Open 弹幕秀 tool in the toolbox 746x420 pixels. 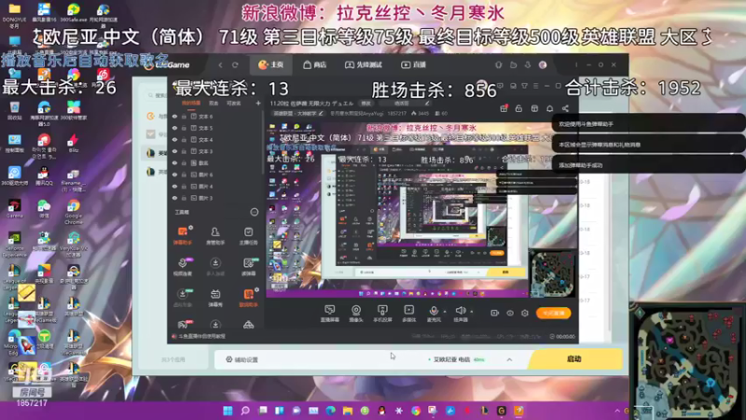(215, 298)
